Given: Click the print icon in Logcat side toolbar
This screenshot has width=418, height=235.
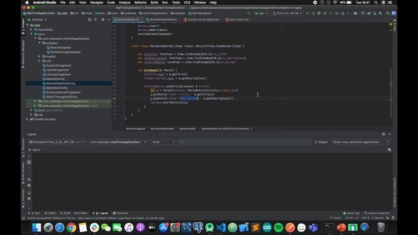Looking at the screenshot, I should coord(29,185).
